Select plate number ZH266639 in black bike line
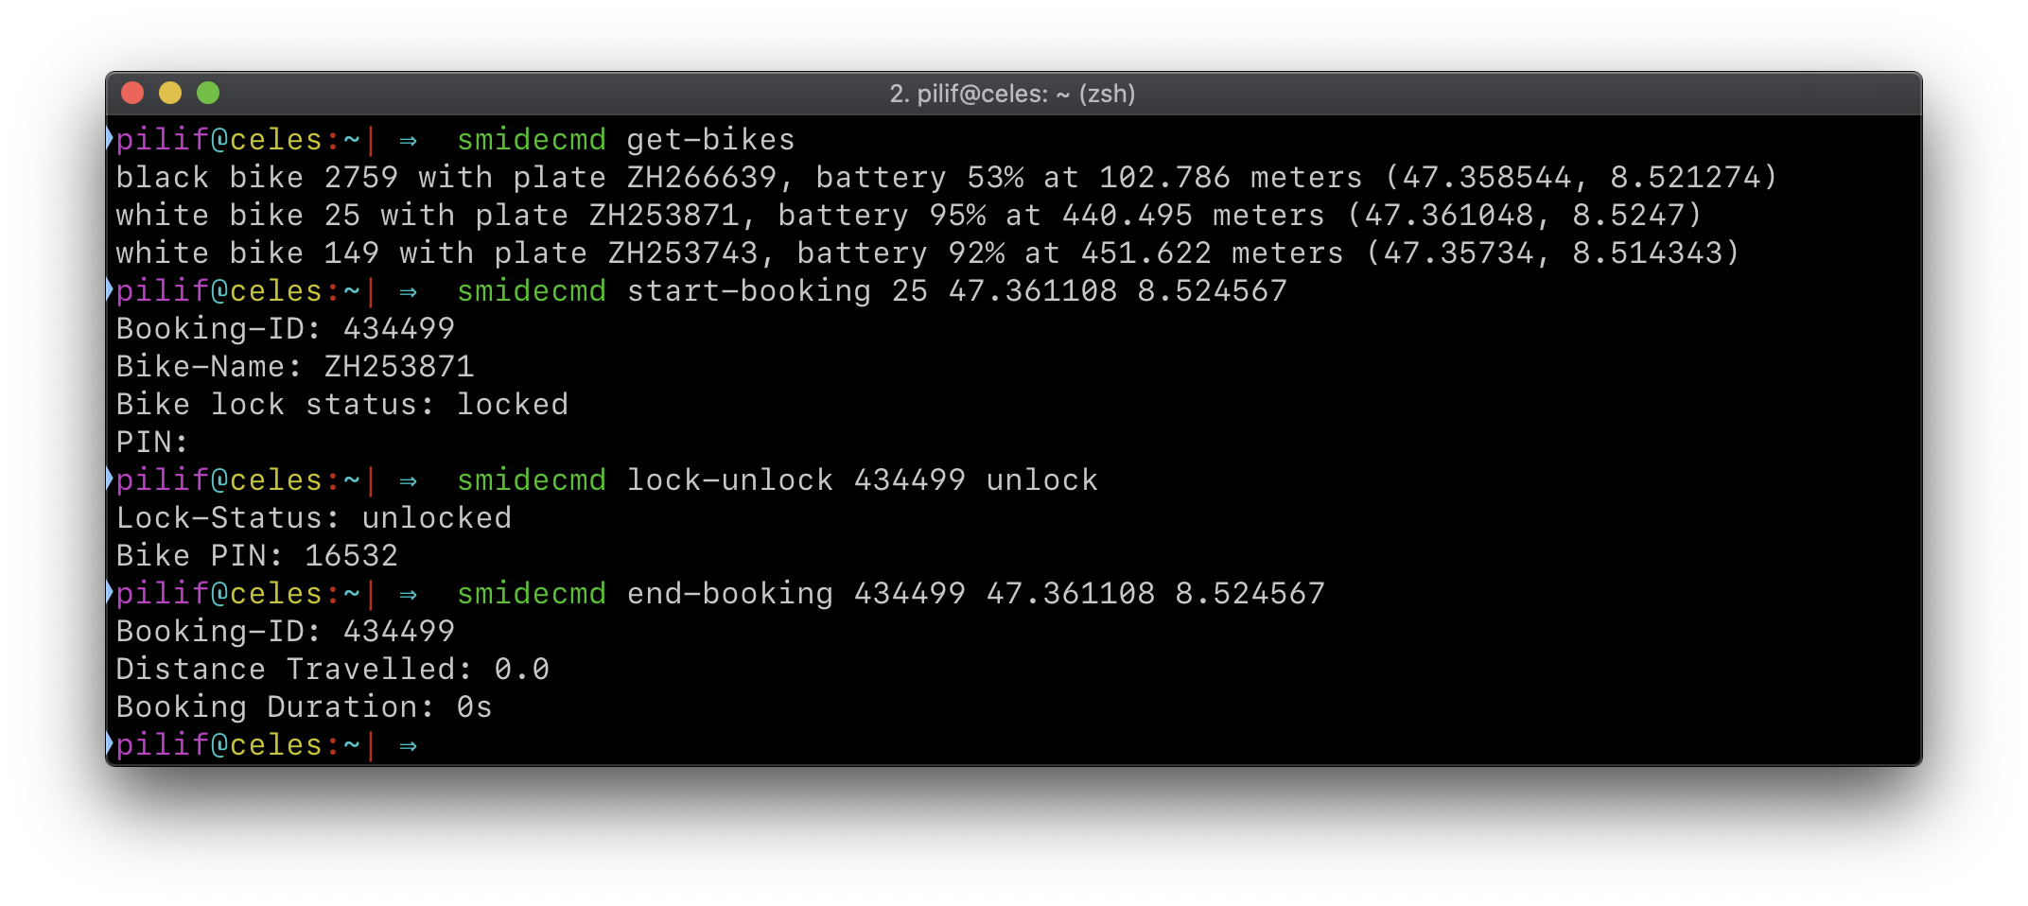This screenshot has height=906, width=2028. pyautogui.click(x=701, y=178)
